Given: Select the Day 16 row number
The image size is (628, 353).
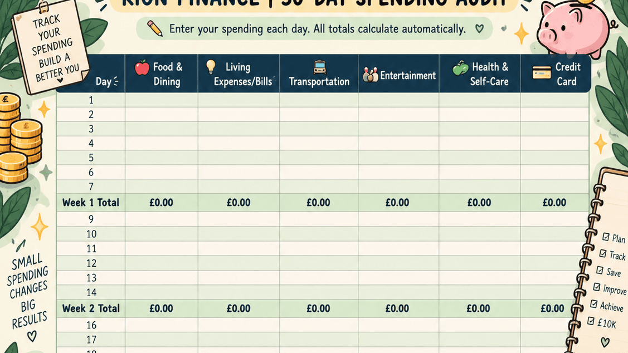Looking at the screenshot, I should [91, 325].
